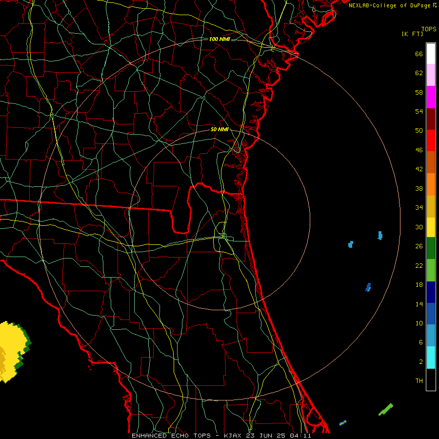Click the medium blue offshore echo
The image size is (439, 439).
(x=368, y=287)
